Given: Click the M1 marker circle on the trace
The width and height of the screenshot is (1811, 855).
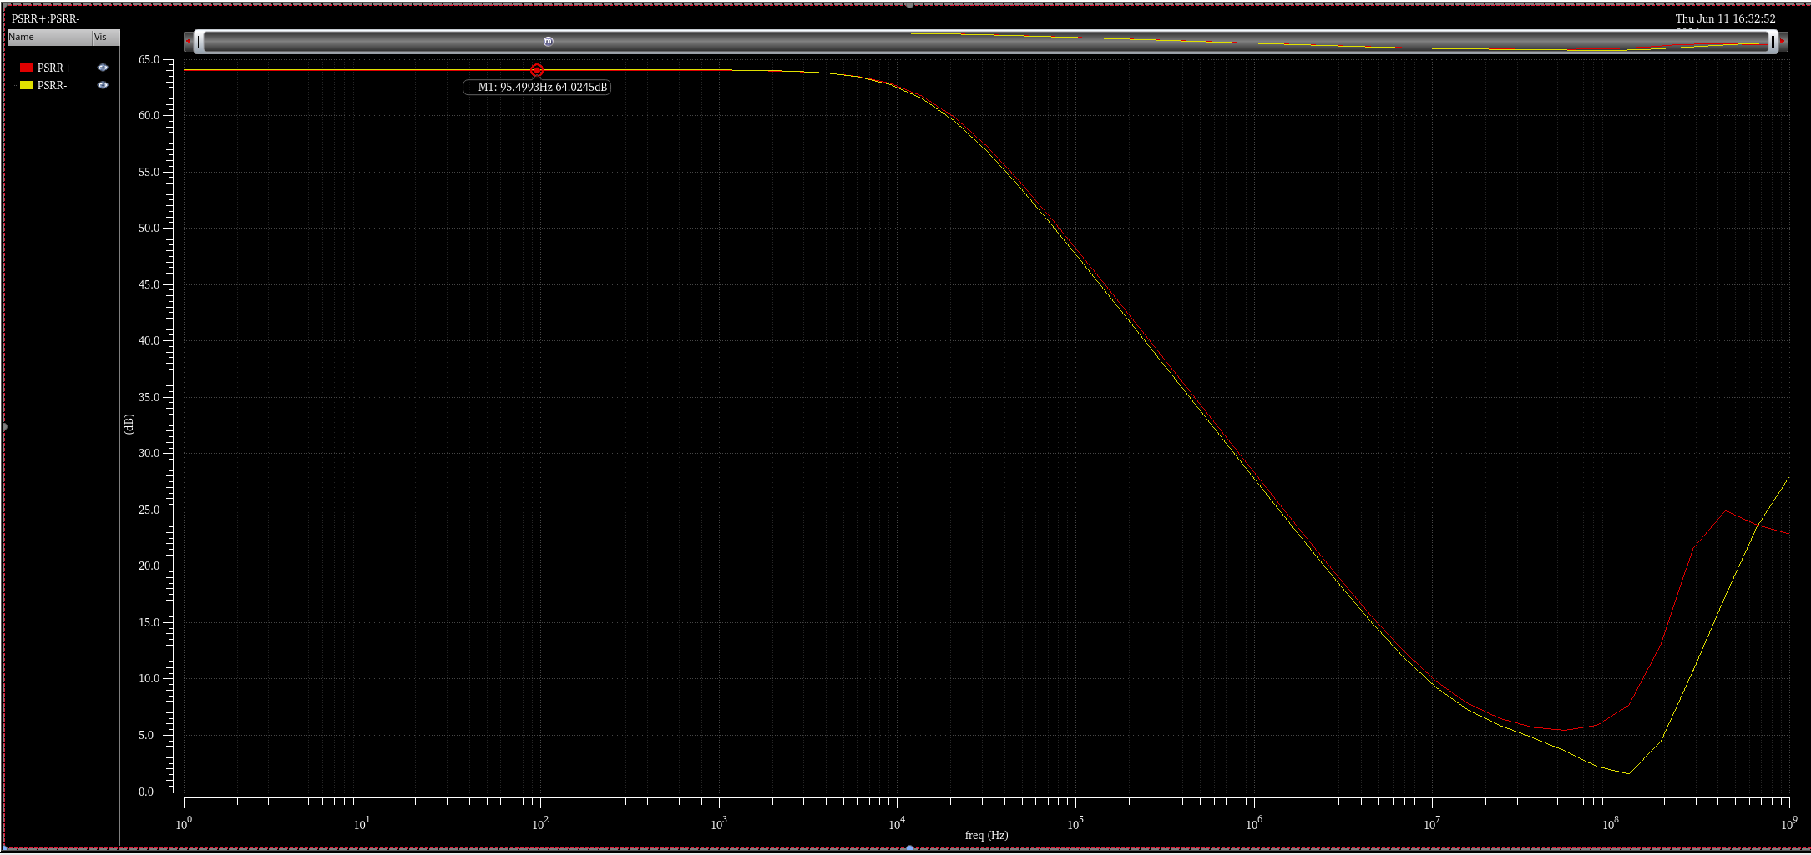Looking at the screenshot, I should tap(537, 70).
